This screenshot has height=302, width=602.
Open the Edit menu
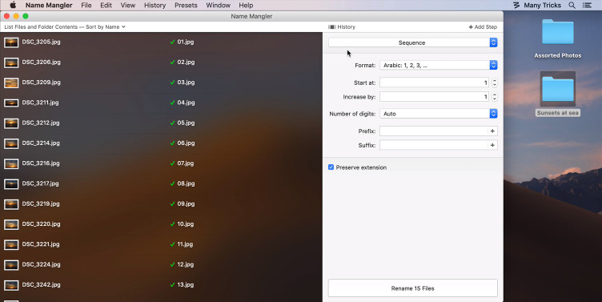coord(106,5)
